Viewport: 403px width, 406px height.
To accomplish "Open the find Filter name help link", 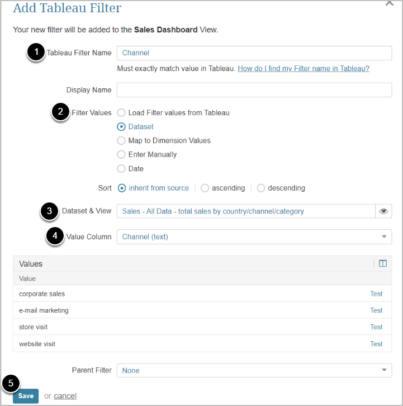I will [304, 68].
